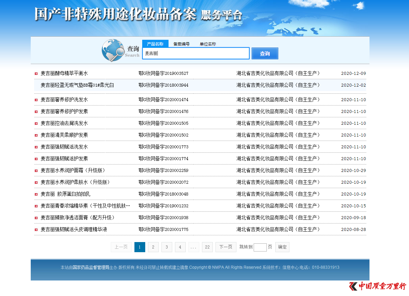
Task: Switch to the 单位名称 tab
Action: 208,44
